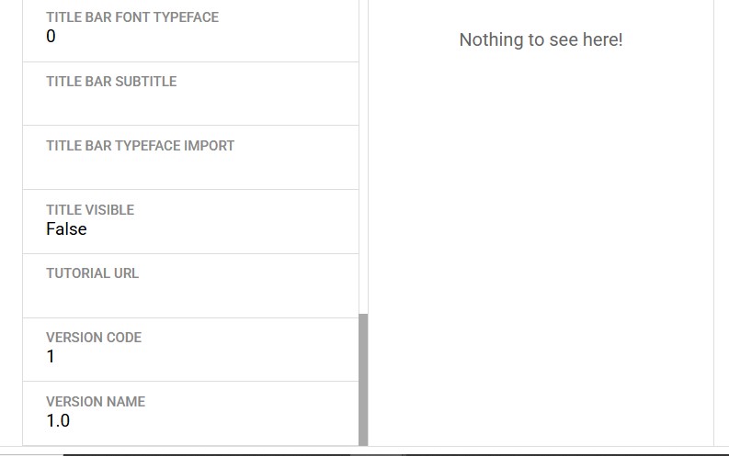The width and height of the screenshot is (729, 456).
Task: Edit the Version Code value 1
Action: [51, 357]
